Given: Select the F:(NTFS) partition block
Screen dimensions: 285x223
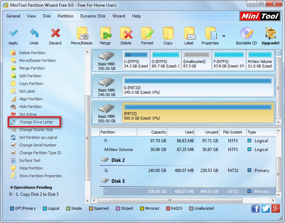Looking at the screenshot, I should 229,60.
